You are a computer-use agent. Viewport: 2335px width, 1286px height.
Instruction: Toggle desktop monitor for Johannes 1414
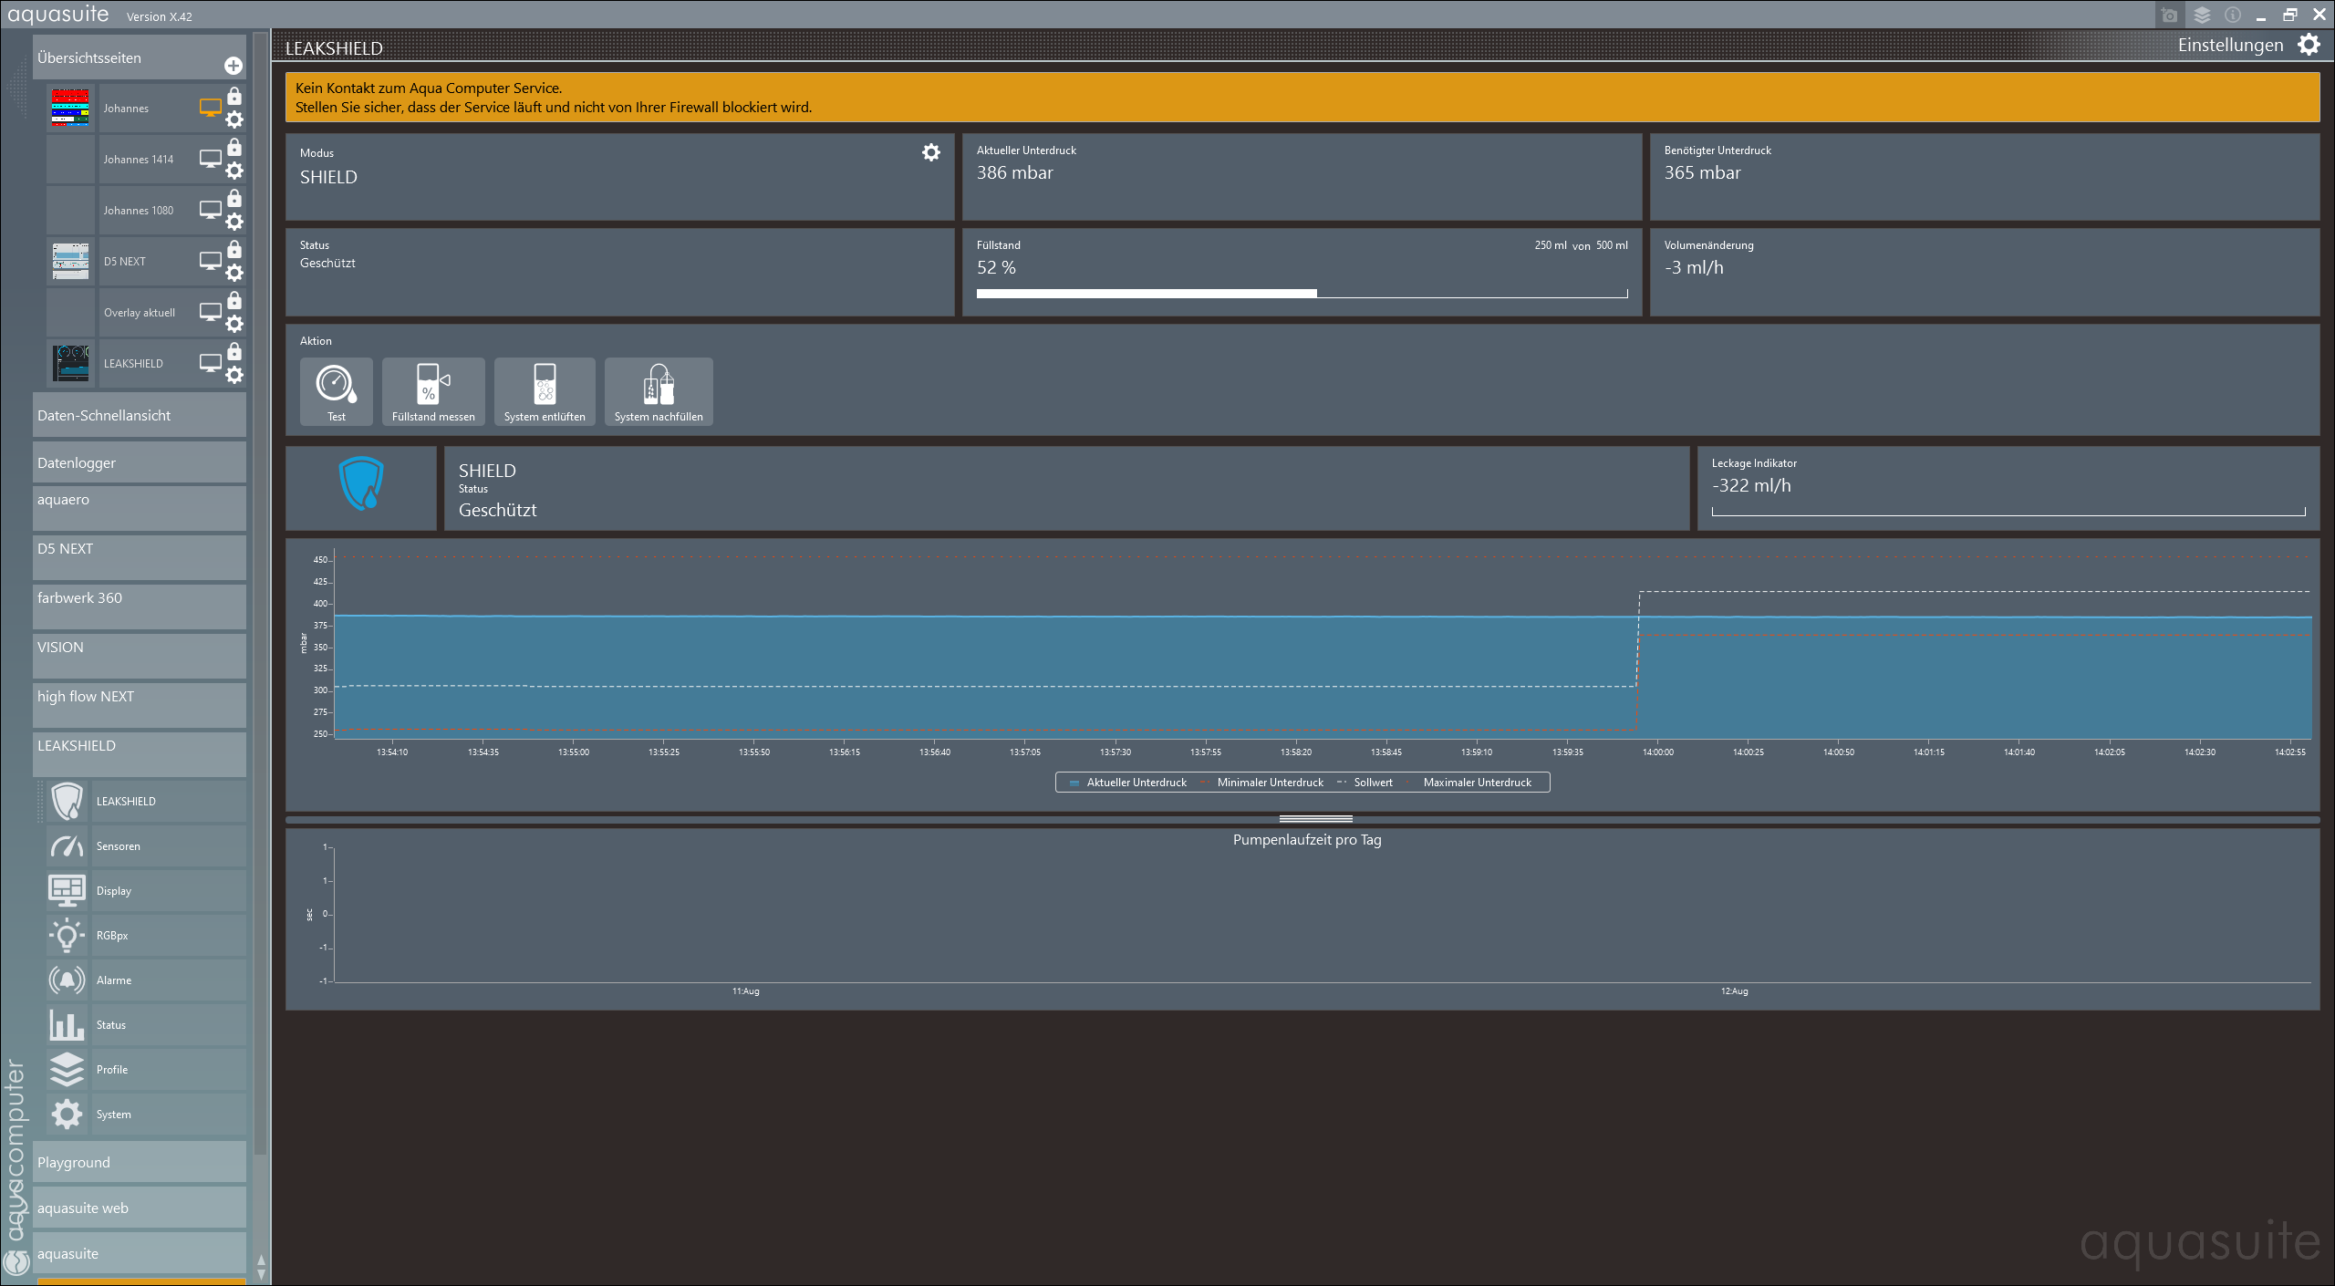point(210,159)
